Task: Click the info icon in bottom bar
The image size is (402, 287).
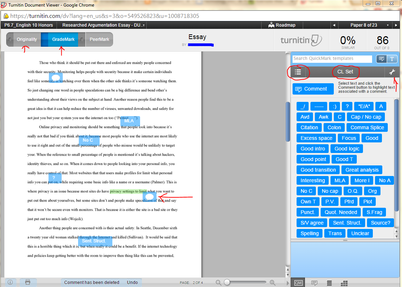Action: point(10,282)
